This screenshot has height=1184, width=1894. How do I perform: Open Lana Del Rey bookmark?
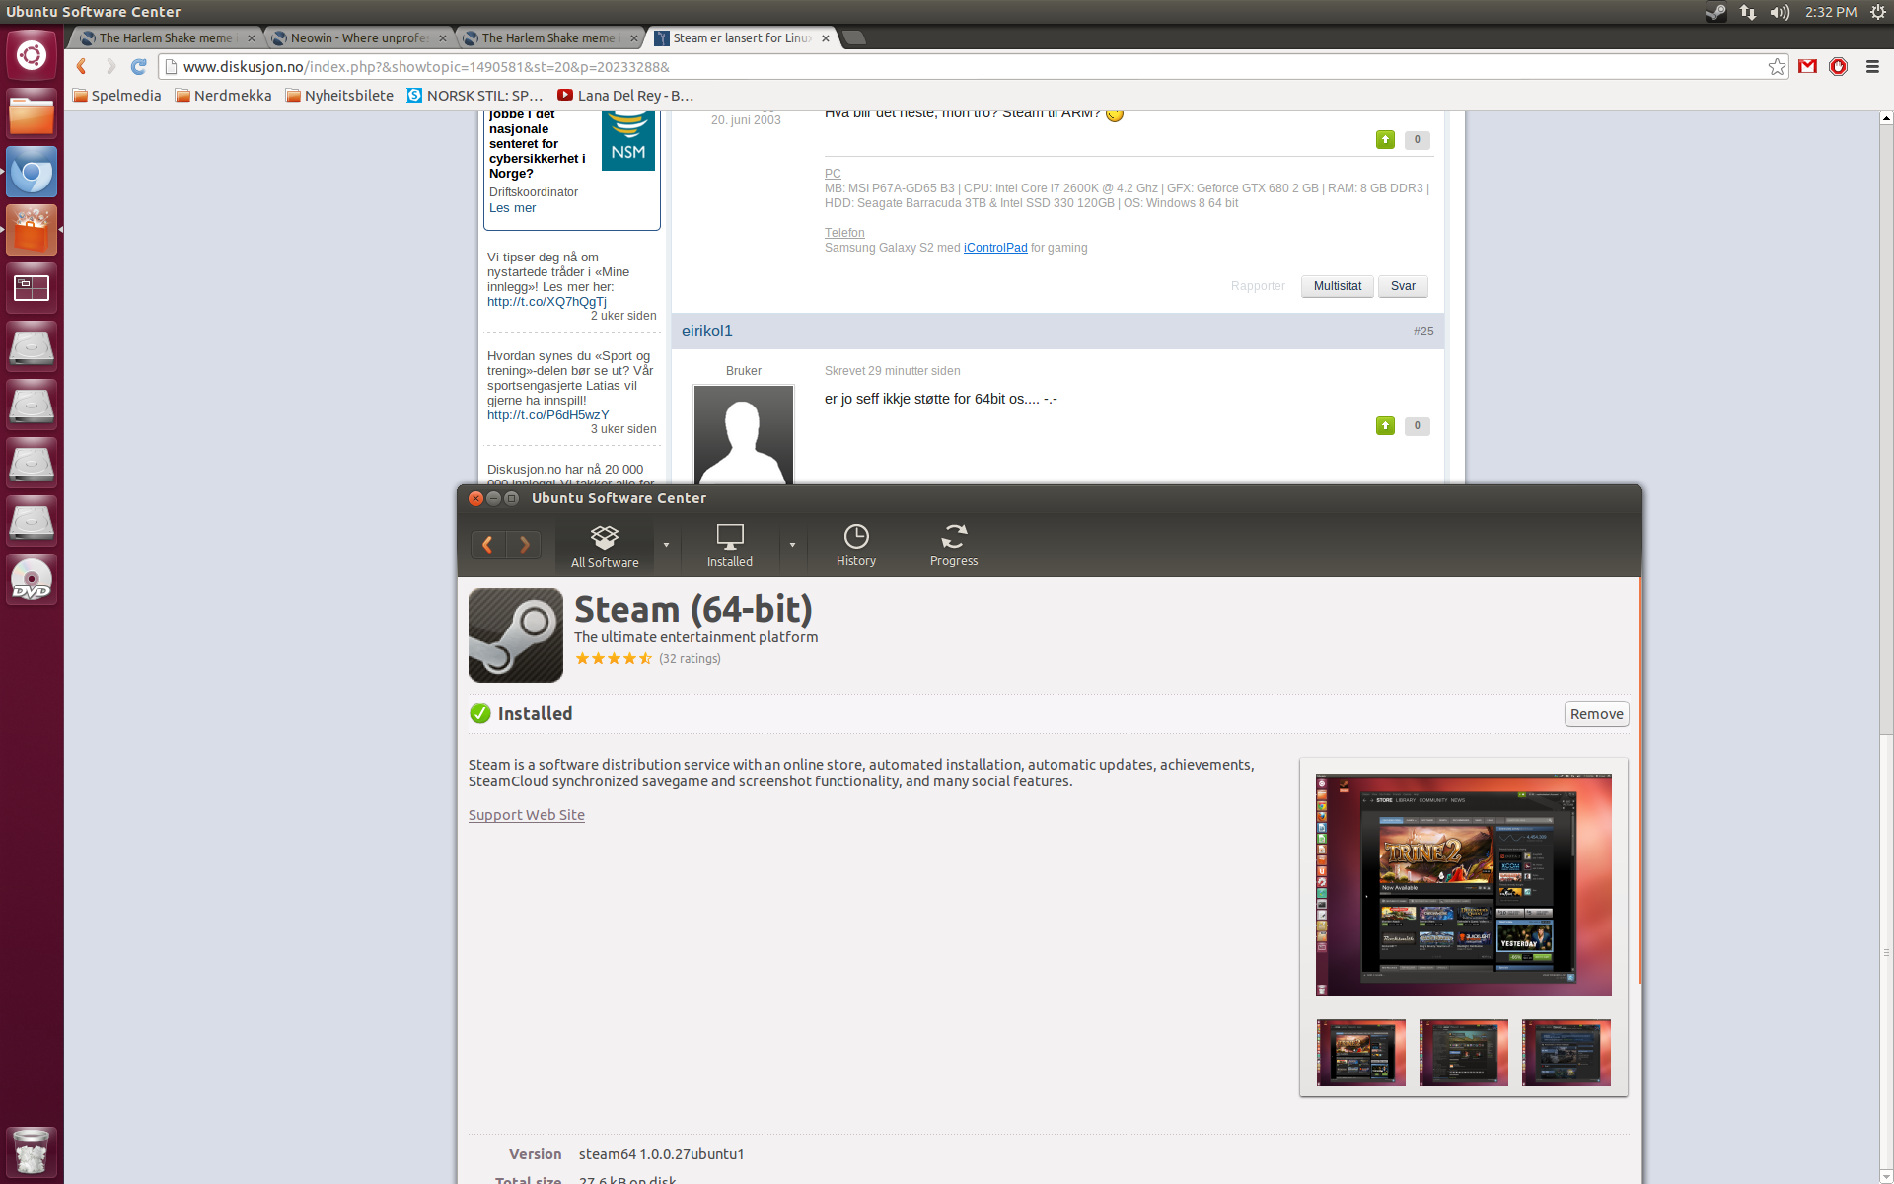pos(625,96)
